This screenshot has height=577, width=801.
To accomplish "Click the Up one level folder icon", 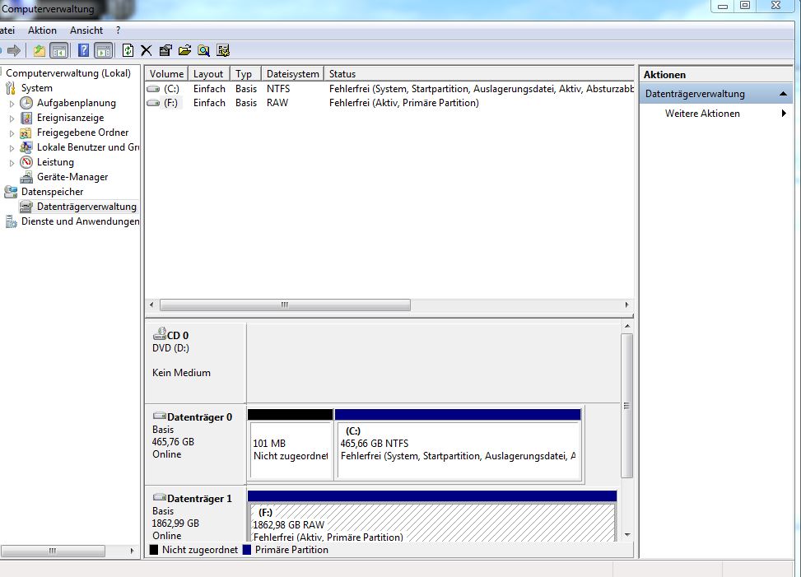I will pos(40,50).
